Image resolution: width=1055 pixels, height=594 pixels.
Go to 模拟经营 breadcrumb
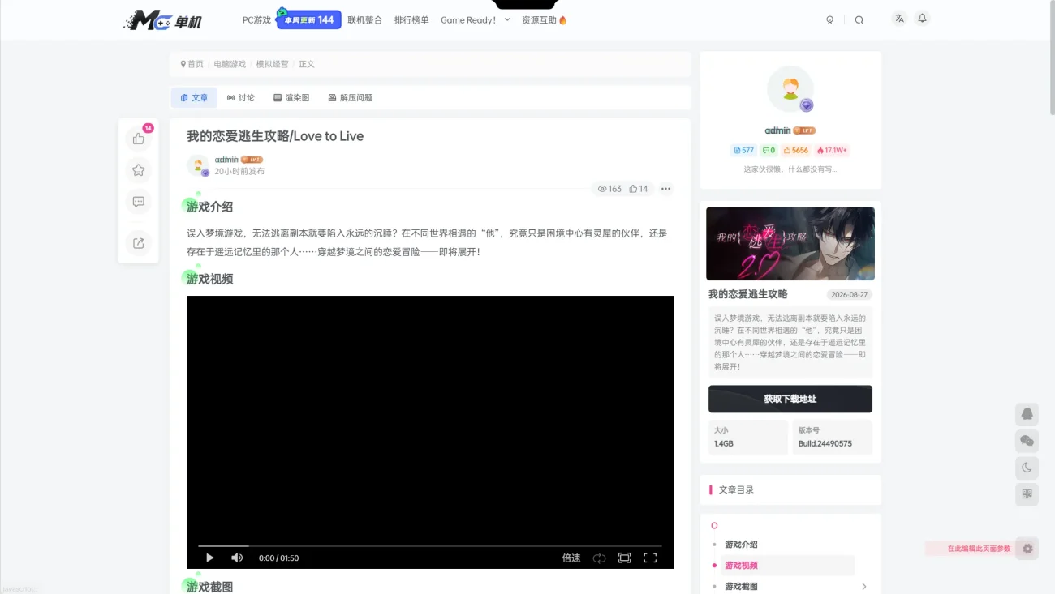272,64
